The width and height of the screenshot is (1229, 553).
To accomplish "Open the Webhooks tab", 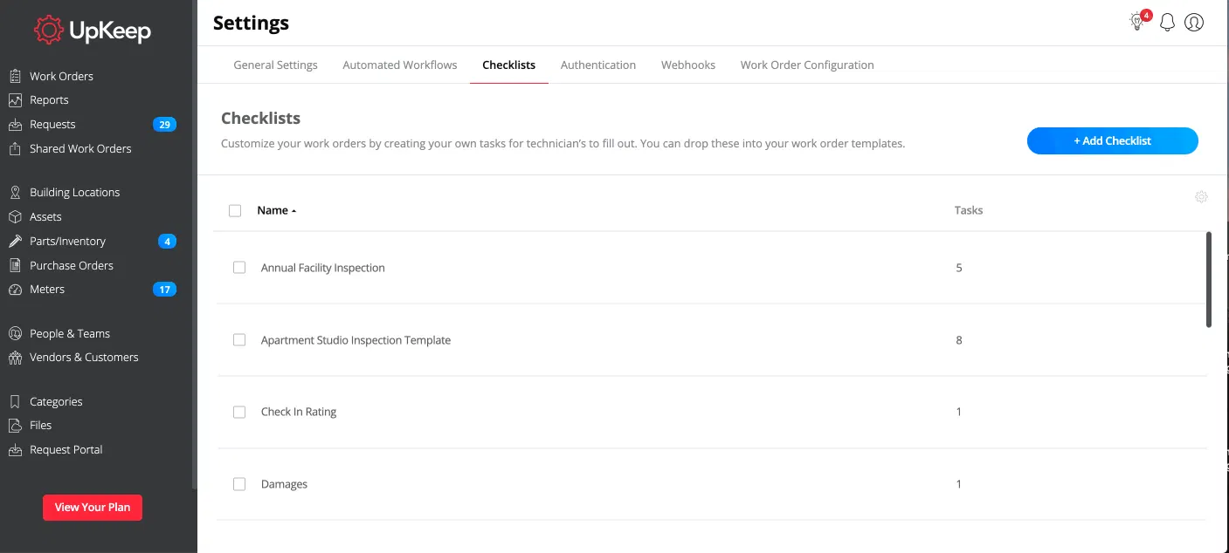I will pyautogui.click(x=688, y=65).
